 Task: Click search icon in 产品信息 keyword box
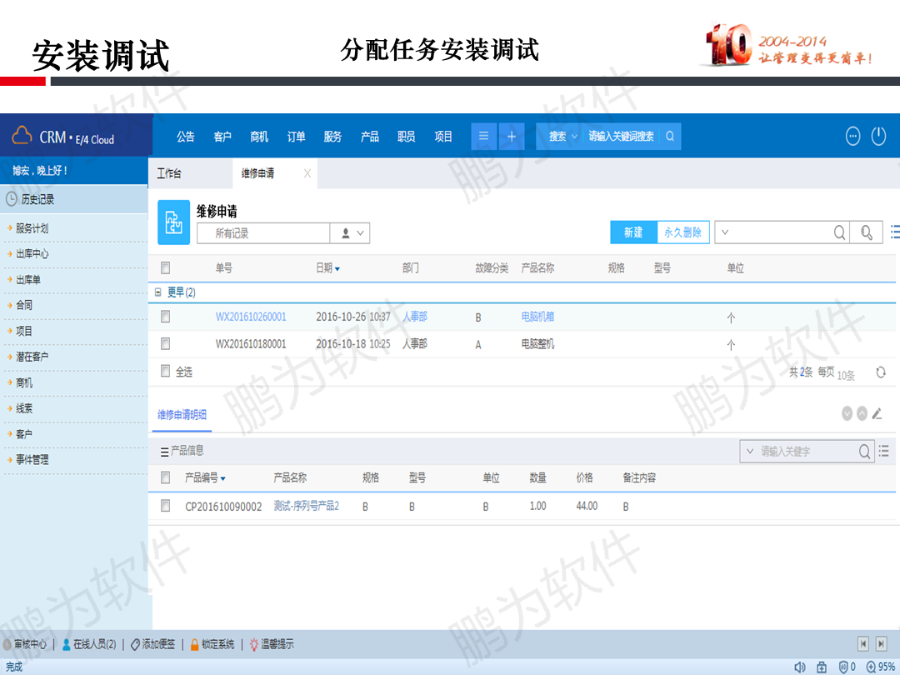point(864,452)
